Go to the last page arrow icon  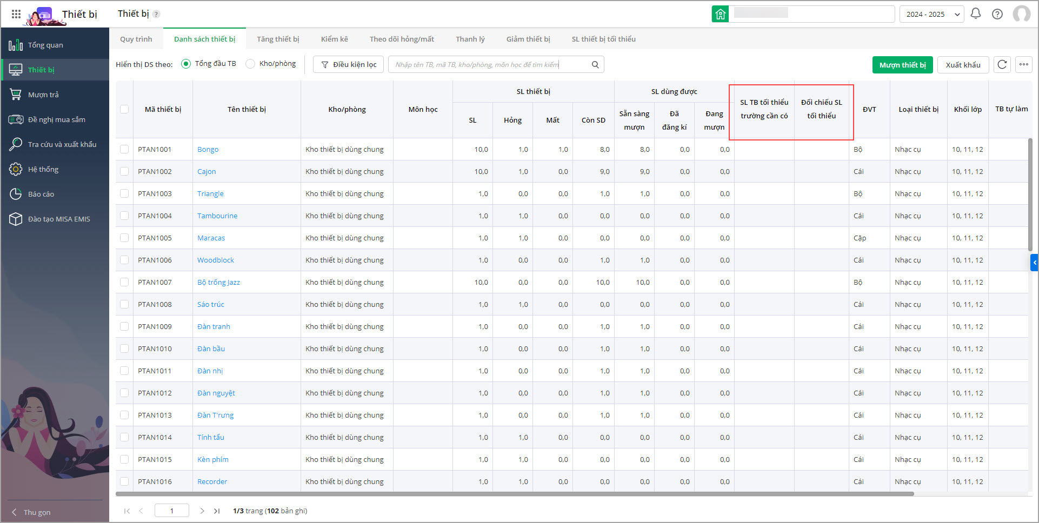coord(217,511)
